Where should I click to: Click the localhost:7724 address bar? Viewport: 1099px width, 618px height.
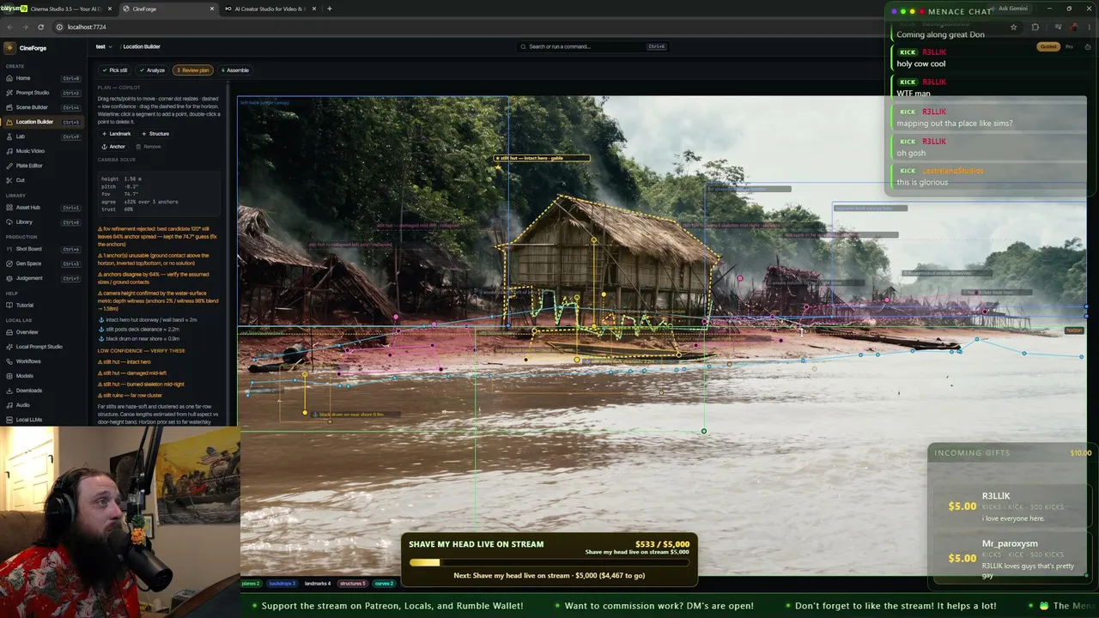[87, 27]
